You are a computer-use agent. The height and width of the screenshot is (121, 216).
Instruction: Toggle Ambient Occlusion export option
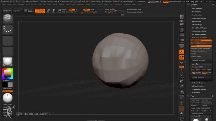[x=201, y=51]
